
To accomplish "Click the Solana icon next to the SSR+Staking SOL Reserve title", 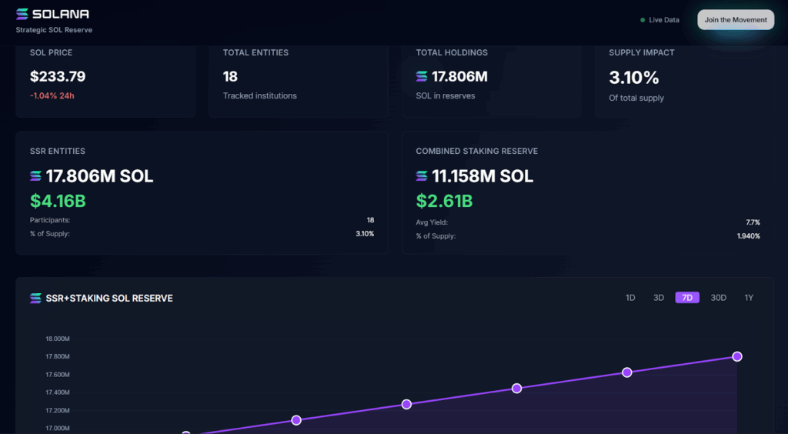I will click(35, 298).
